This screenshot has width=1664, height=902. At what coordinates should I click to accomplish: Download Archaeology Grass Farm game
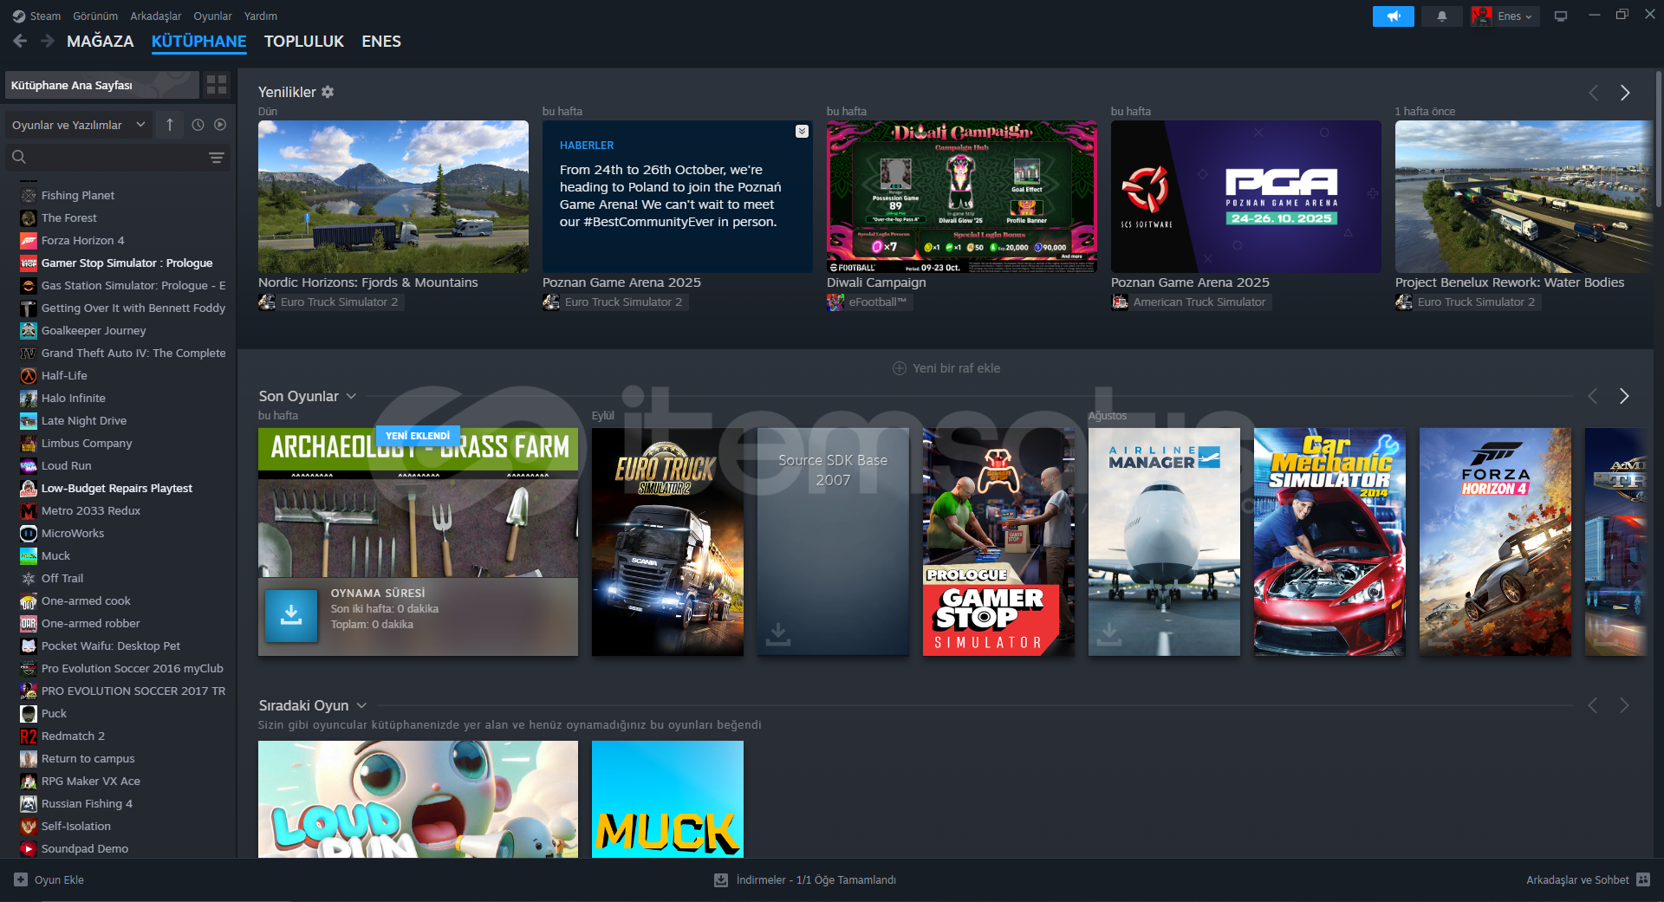[291, 616]
